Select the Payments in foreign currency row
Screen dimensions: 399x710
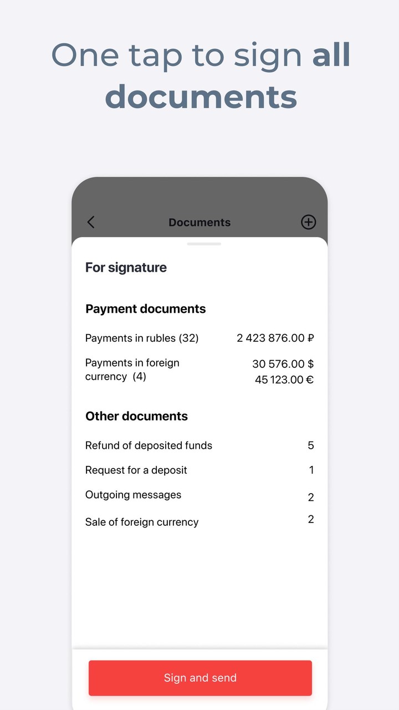(x=132, y=369)
